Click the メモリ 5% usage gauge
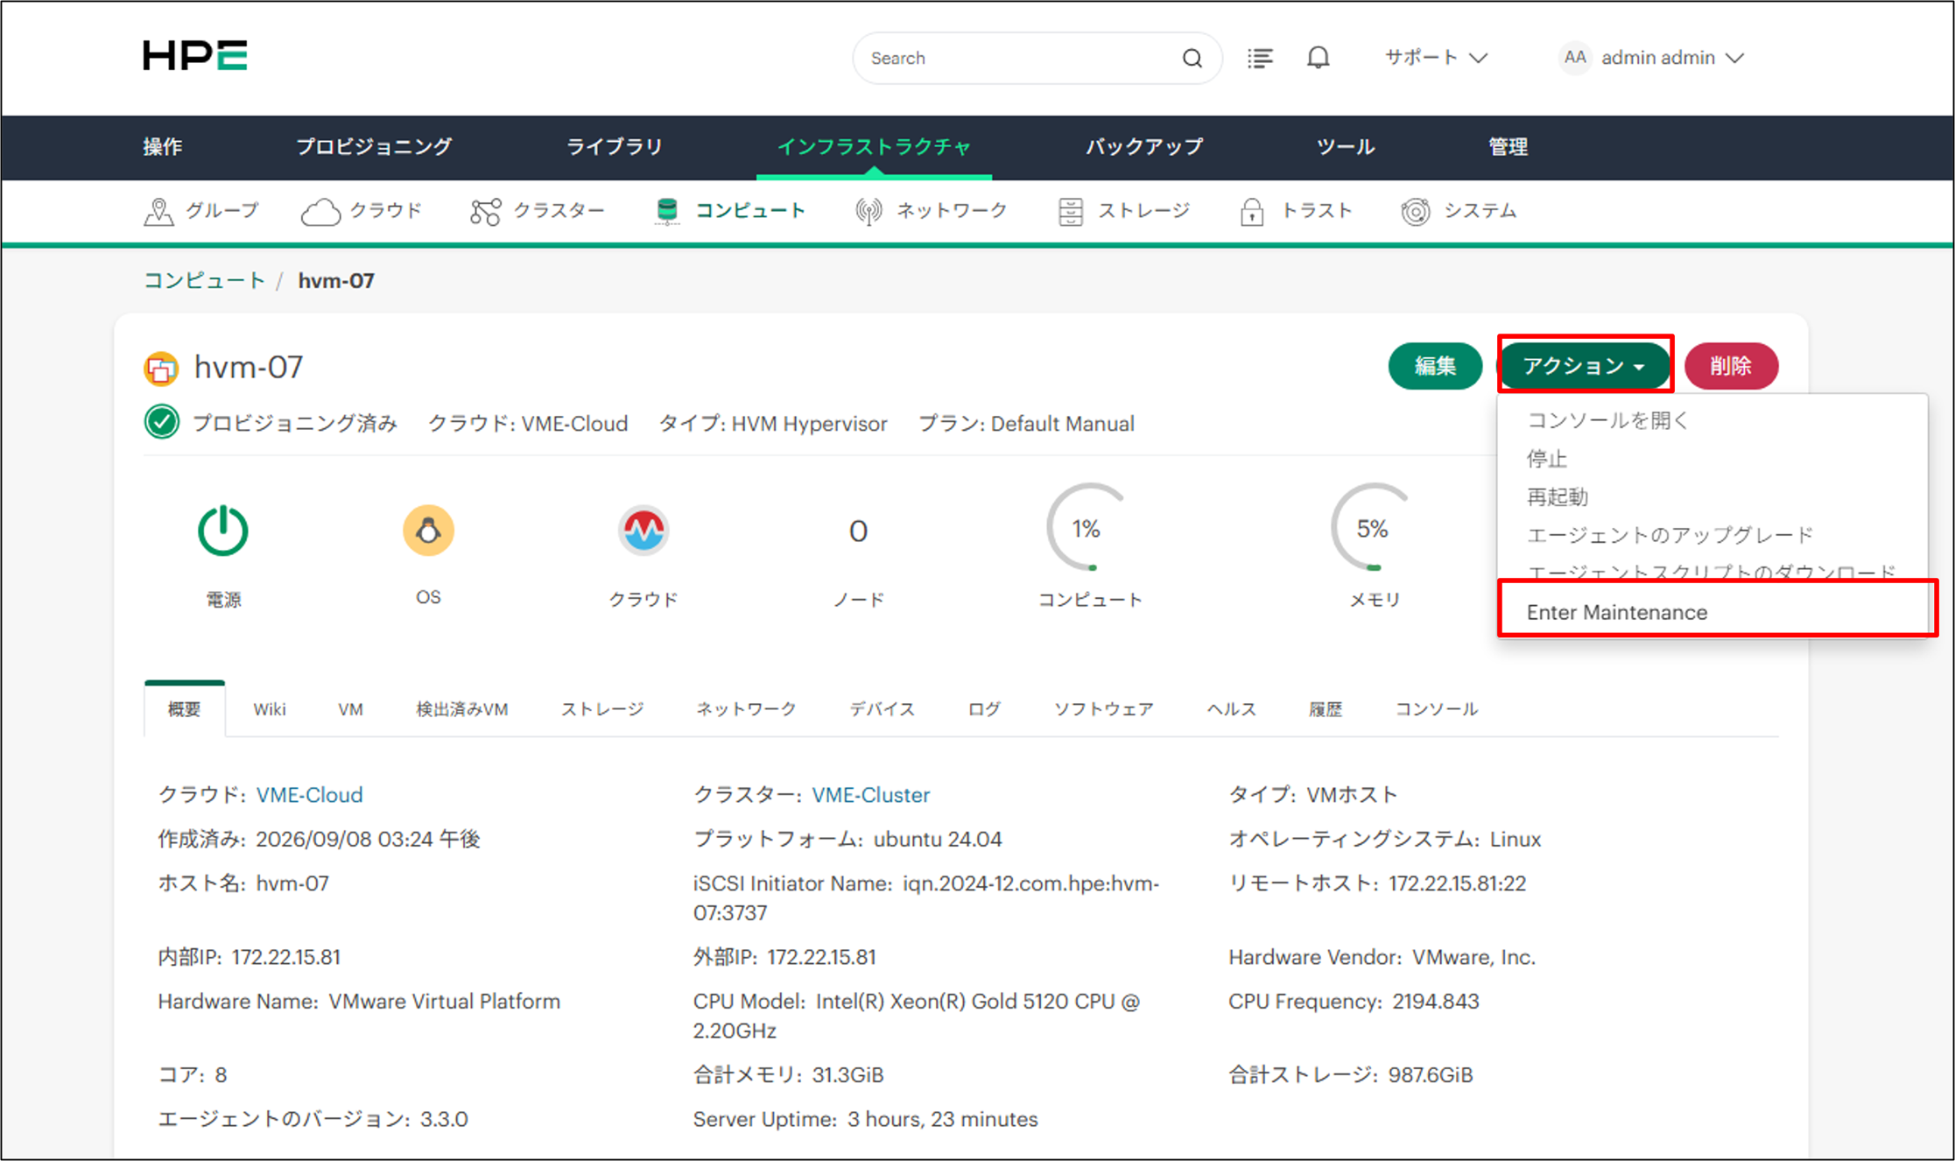The image size is (1955, 1161). click(x=1373, y=528)
